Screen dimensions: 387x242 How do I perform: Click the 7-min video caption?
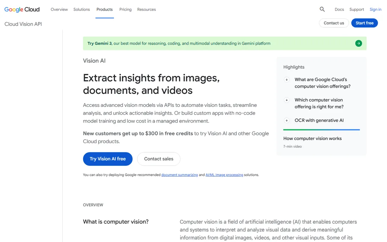click(x=292, y=147)
